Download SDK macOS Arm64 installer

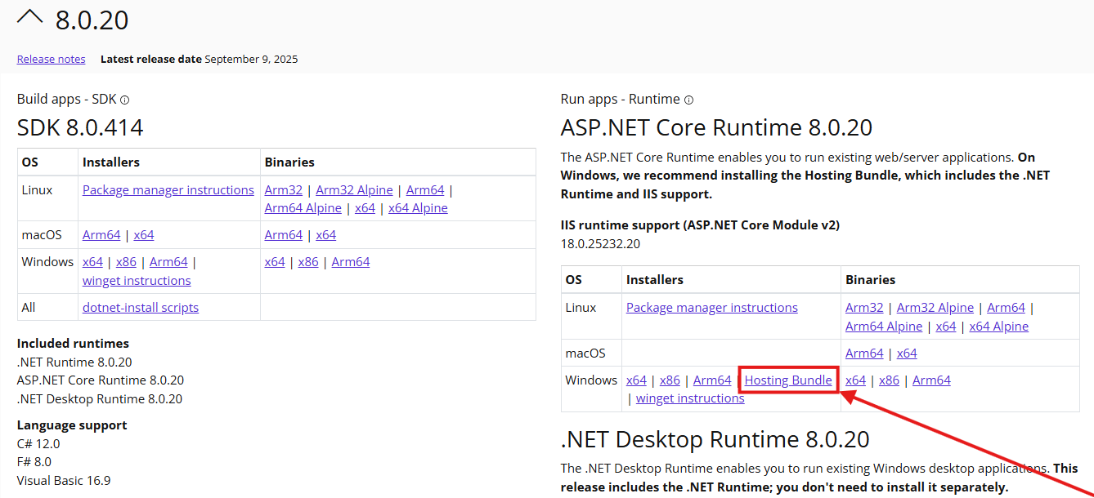pos(101,234)
